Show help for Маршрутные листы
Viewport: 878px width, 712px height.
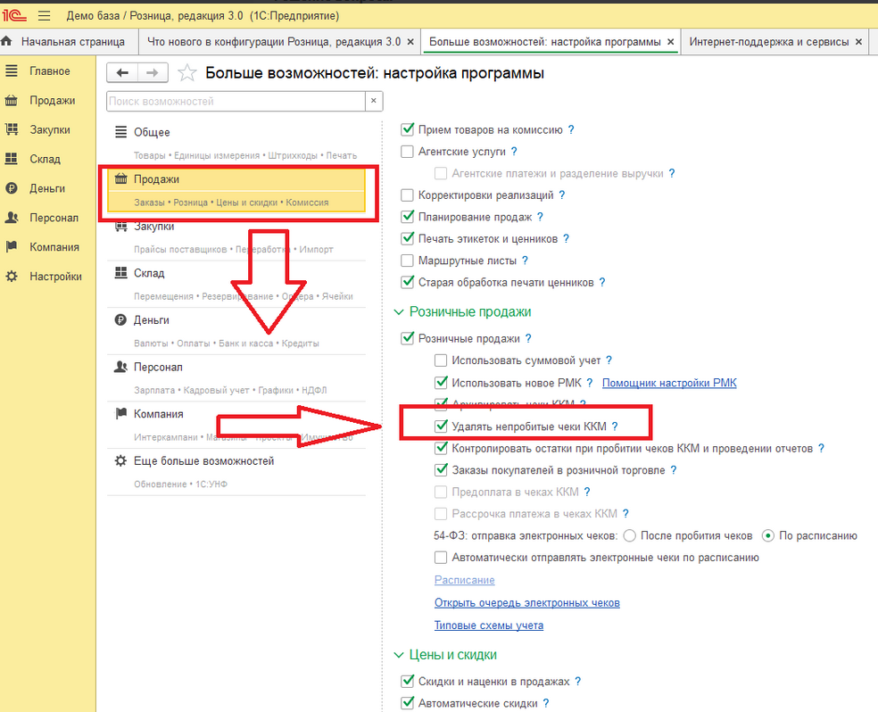tap(525, 261)
